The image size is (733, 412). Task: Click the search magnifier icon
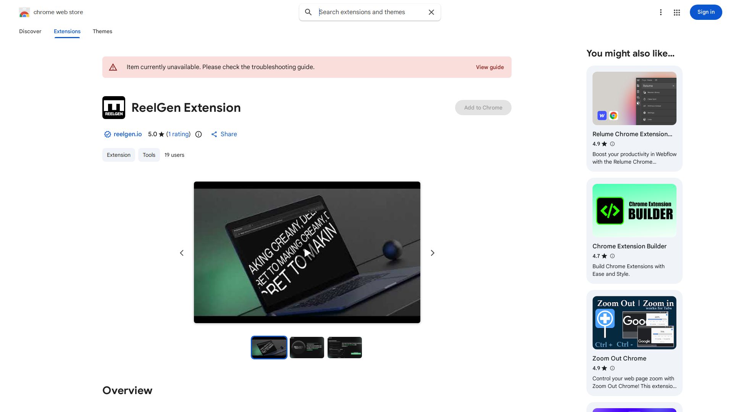tap(308, 12)
